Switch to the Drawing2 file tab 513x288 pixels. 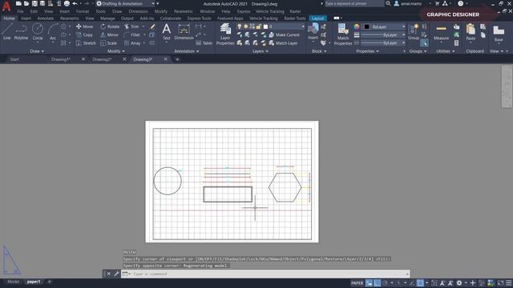point(102,59)
